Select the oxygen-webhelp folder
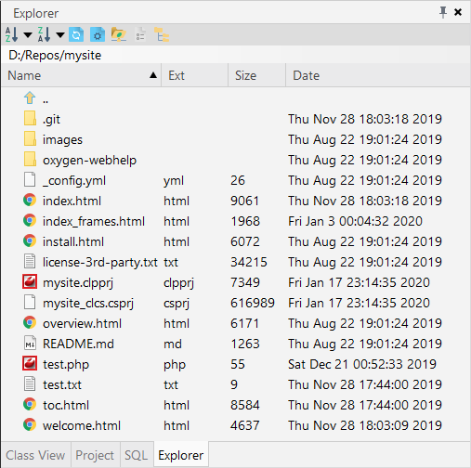471x468 pixels. [235, 160]
